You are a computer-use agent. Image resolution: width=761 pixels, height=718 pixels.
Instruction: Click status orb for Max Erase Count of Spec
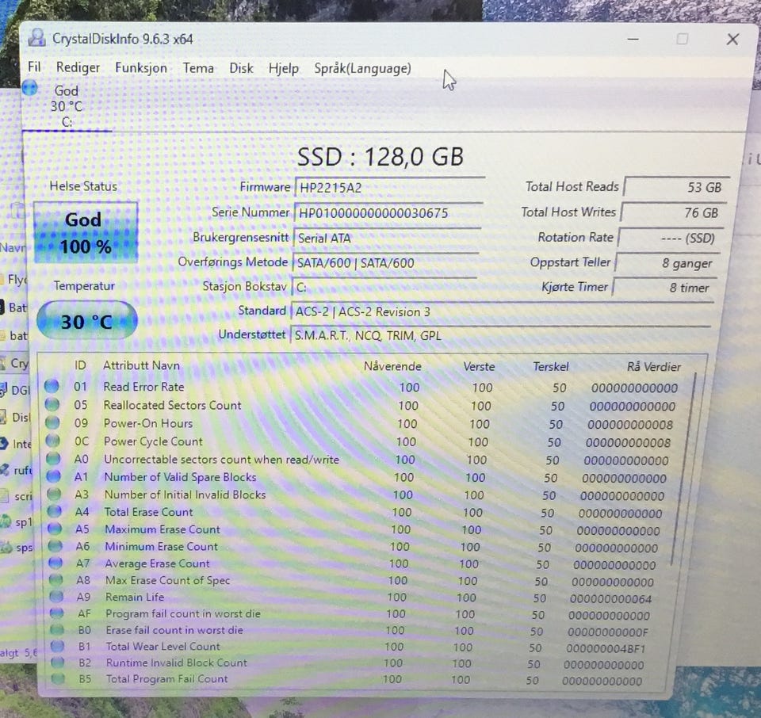pyautogui.click(x=56, y=580)
